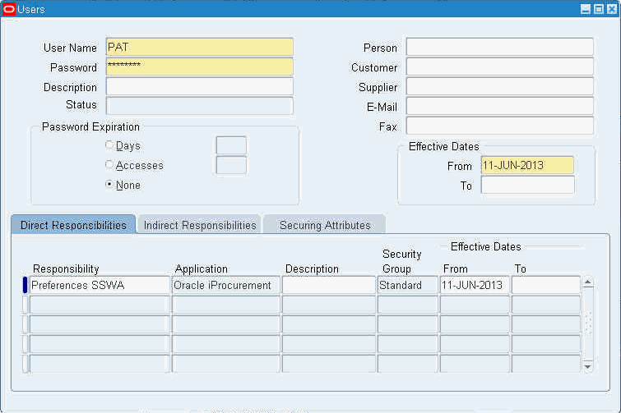Click the Oracle iProcurement application cell
621x413 pixels.
(225, 286)
